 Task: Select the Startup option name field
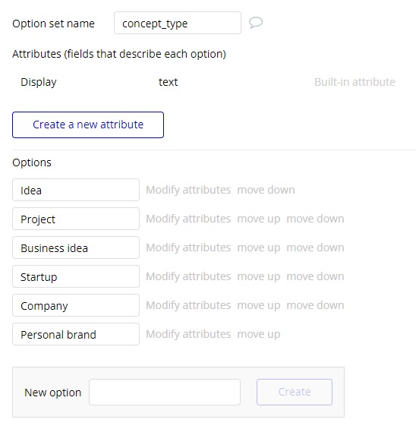point(76,276)
